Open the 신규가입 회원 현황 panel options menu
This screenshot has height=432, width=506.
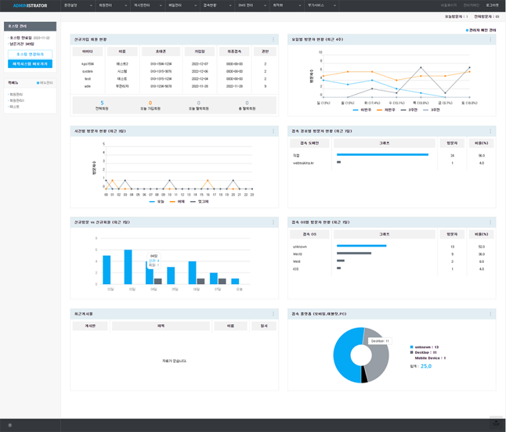(x=273, y=40)
